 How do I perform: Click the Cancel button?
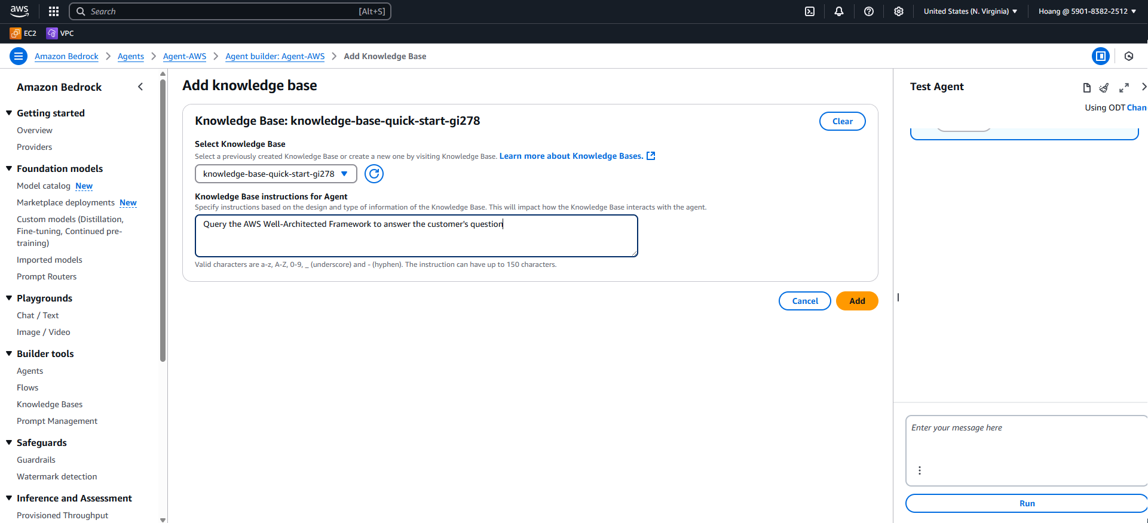(805, 301)
